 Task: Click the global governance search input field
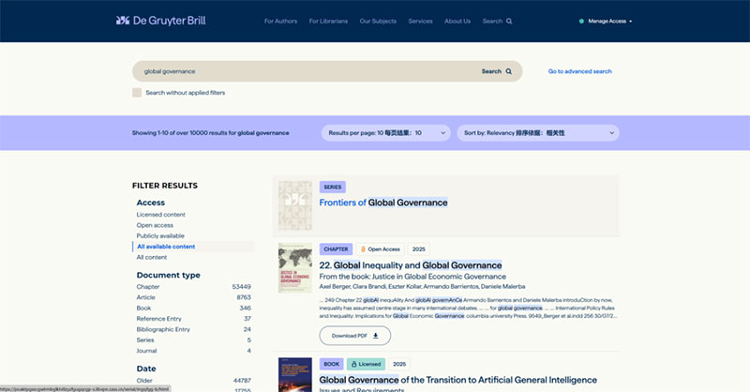click(x=300, y=71)
